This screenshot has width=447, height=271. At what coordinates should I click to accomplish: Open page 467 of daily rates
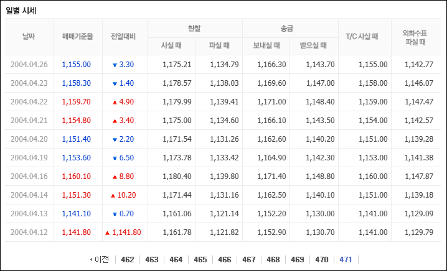click(249, 260)
